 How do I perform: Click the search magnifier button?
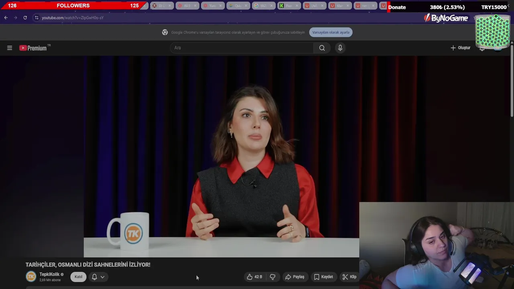point(322,48)
